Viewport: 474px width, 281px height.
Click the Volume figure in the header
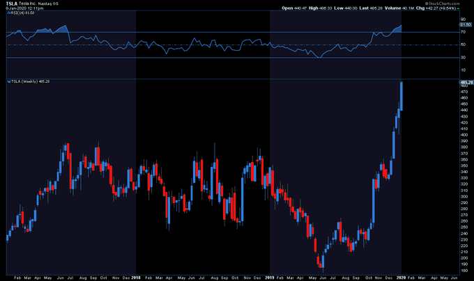[x=408, y=8]
